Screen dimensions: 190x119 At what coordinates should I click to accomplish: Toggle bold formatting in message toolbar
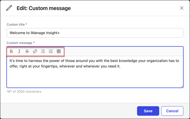tap(11, 51)
